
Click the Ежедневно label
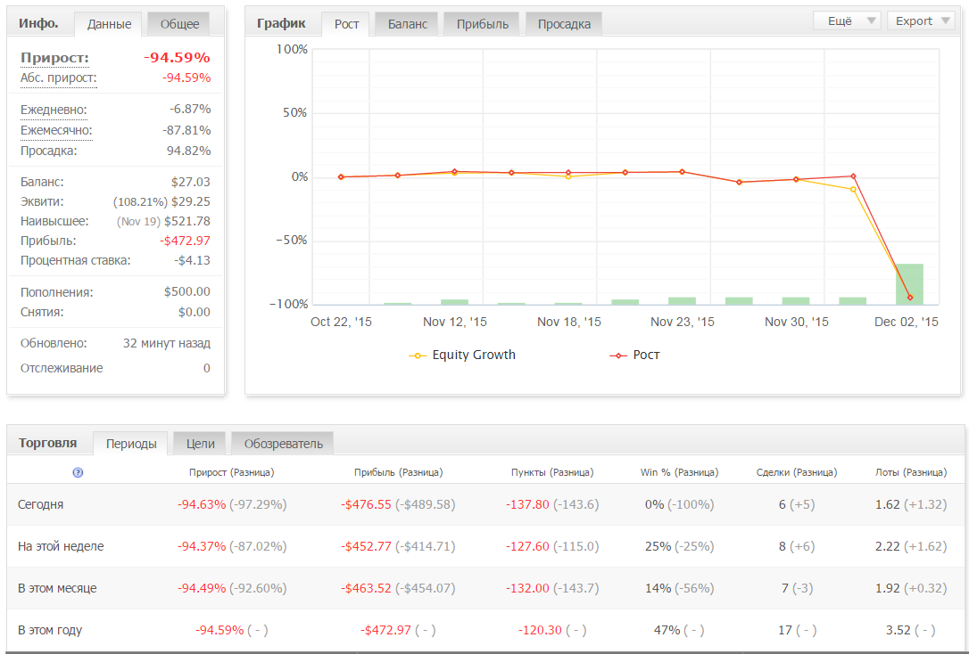54,110
